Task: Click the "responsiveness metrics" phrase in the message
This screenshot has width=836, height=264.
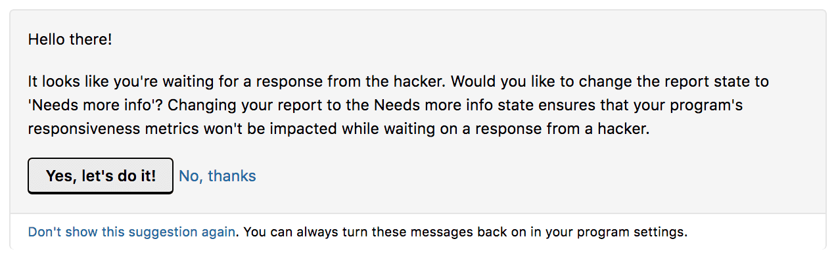Action: pos(103,129)
